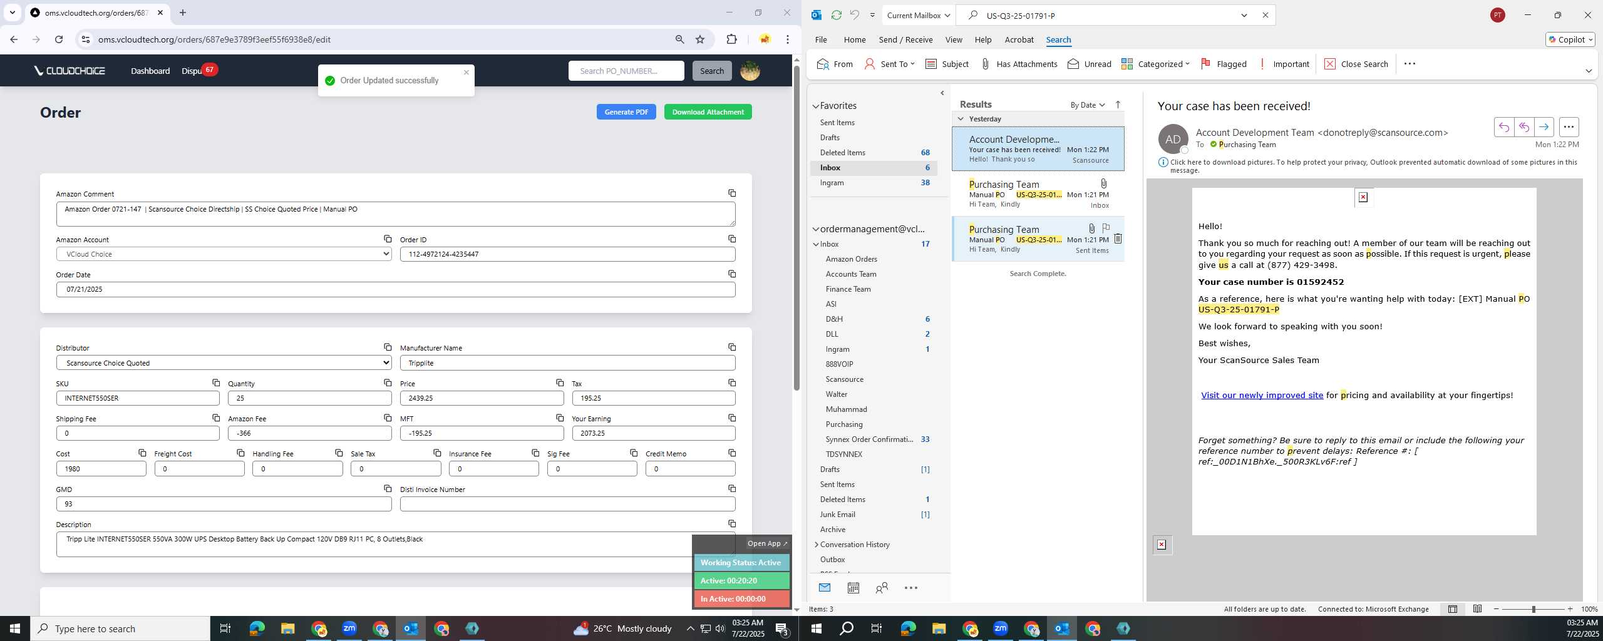Click the Download Attachment button
This screenshot has width=1603, height=641.
[x=708, y=112]
